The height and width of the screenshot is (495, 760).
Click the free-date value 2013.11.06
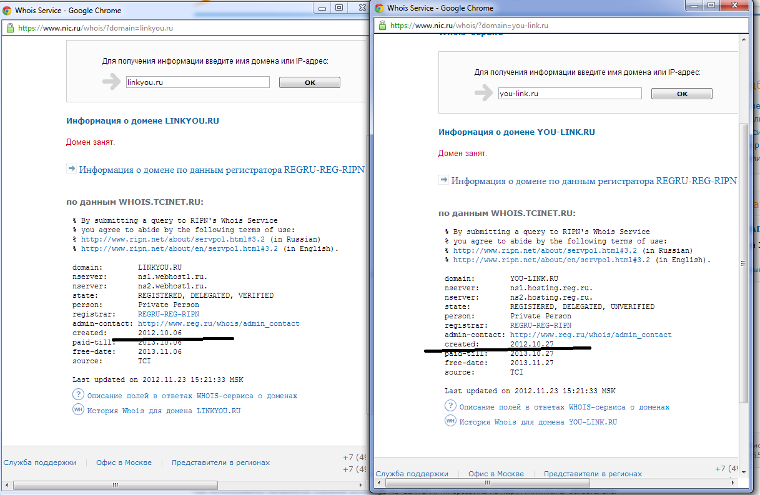160,351
